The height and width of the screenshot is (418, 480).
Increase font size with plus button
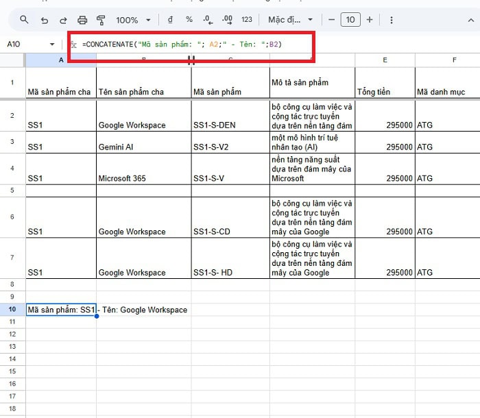[x=370, y=20]
